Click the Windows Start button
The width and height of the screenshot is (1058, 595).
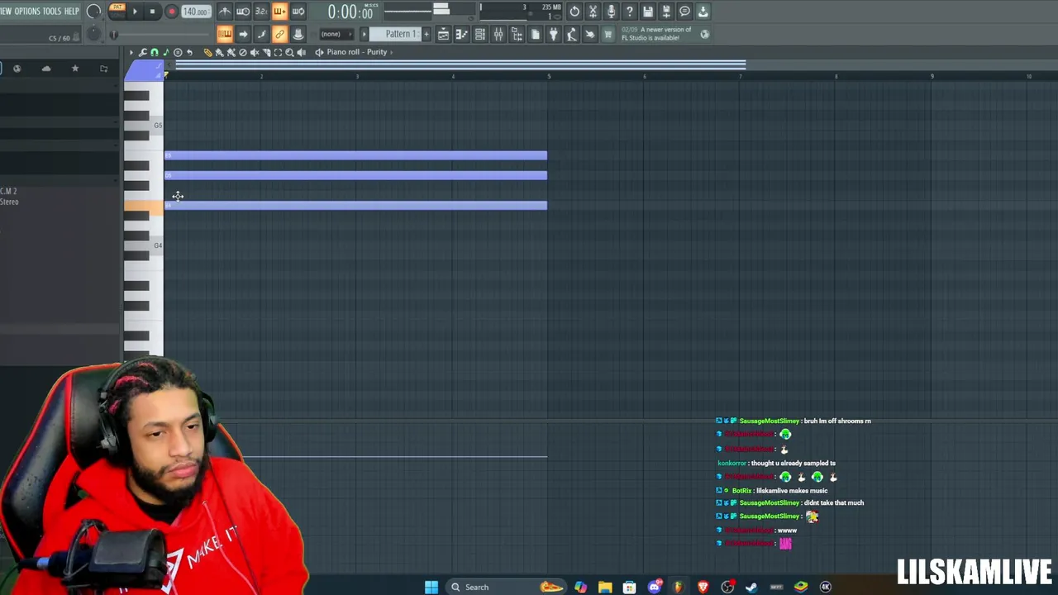pos(431,587)
